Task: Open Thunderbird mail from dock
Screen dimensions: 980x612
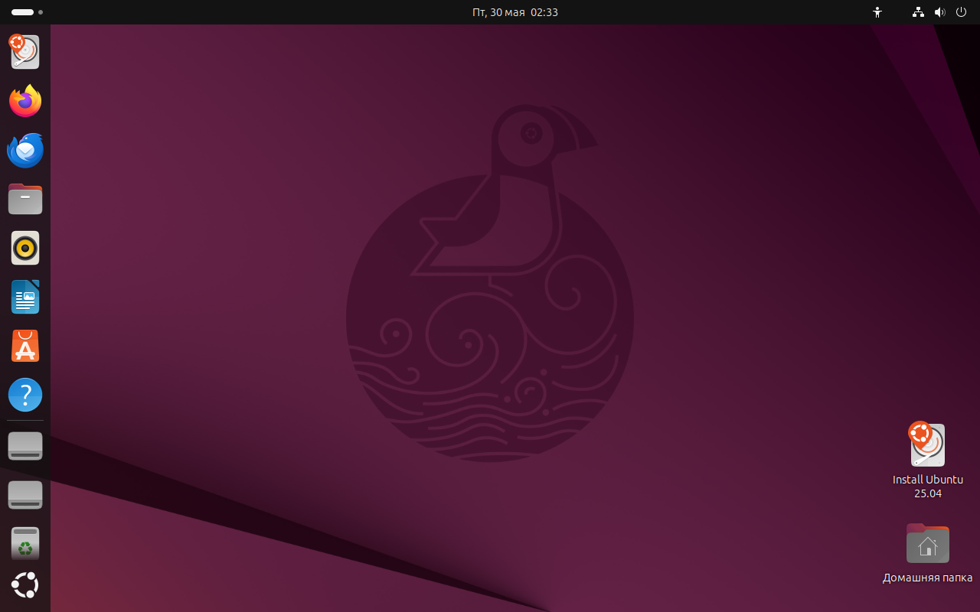Action: point(25,150)
